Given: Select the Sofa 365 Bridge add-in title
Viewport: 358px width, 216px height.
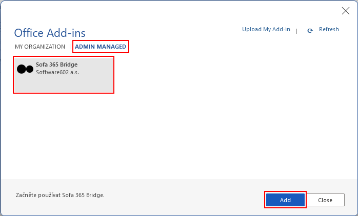Looking at the screenshot, I should [x=56, y=65].
